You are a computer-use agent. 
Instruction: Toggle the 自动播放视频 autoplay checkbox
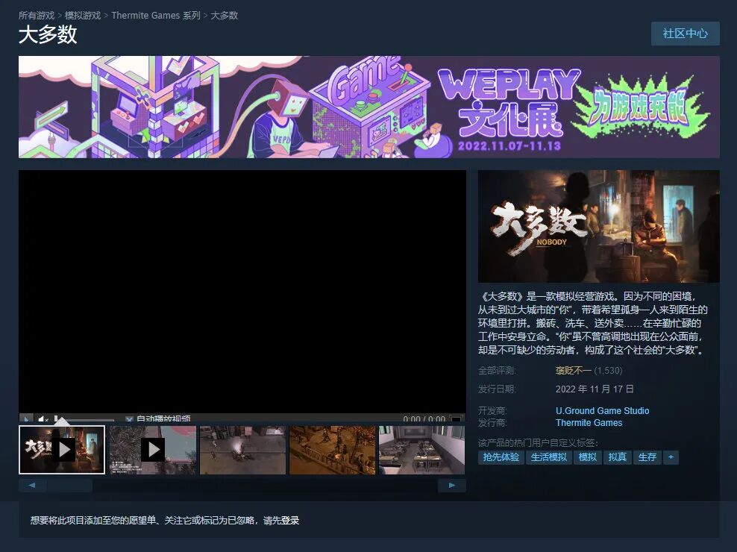click(129, 418)
